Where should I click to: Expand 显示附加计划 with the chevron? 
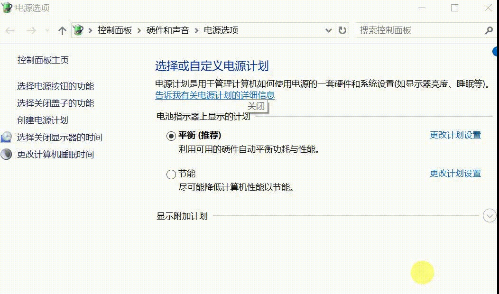[489, 215]
